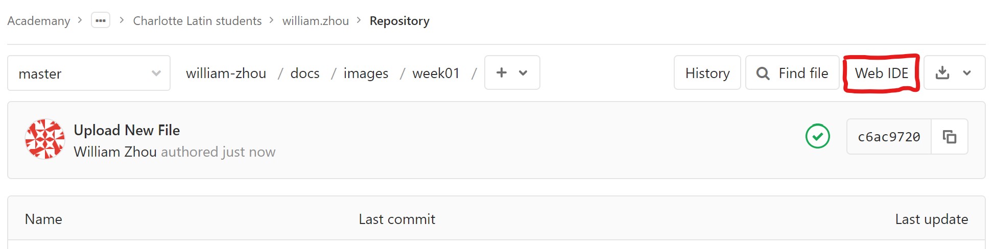Click William Zhou's red avatar image
The width and height of the screenshot is (994, 249).
(x=45, y=139)
